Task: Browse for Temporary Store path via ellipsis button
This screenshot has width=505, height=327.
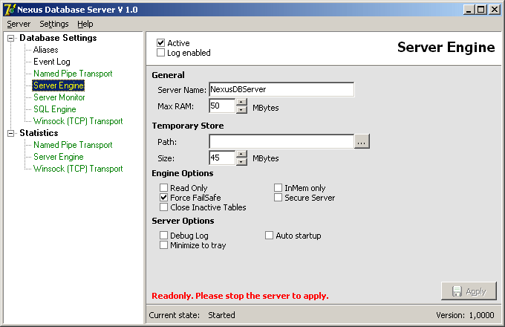Action: pos(362,141)
